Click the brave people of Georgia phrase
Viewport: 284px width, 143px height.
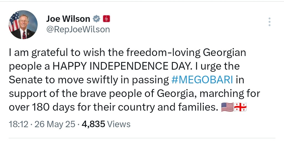pyautogui.click(x=141, y=94)
